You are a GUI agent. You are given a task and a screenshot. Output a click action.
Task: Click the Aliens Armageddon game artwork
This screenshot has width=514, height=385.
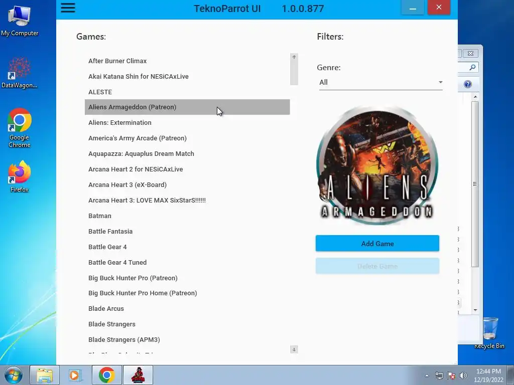[377, 165]
